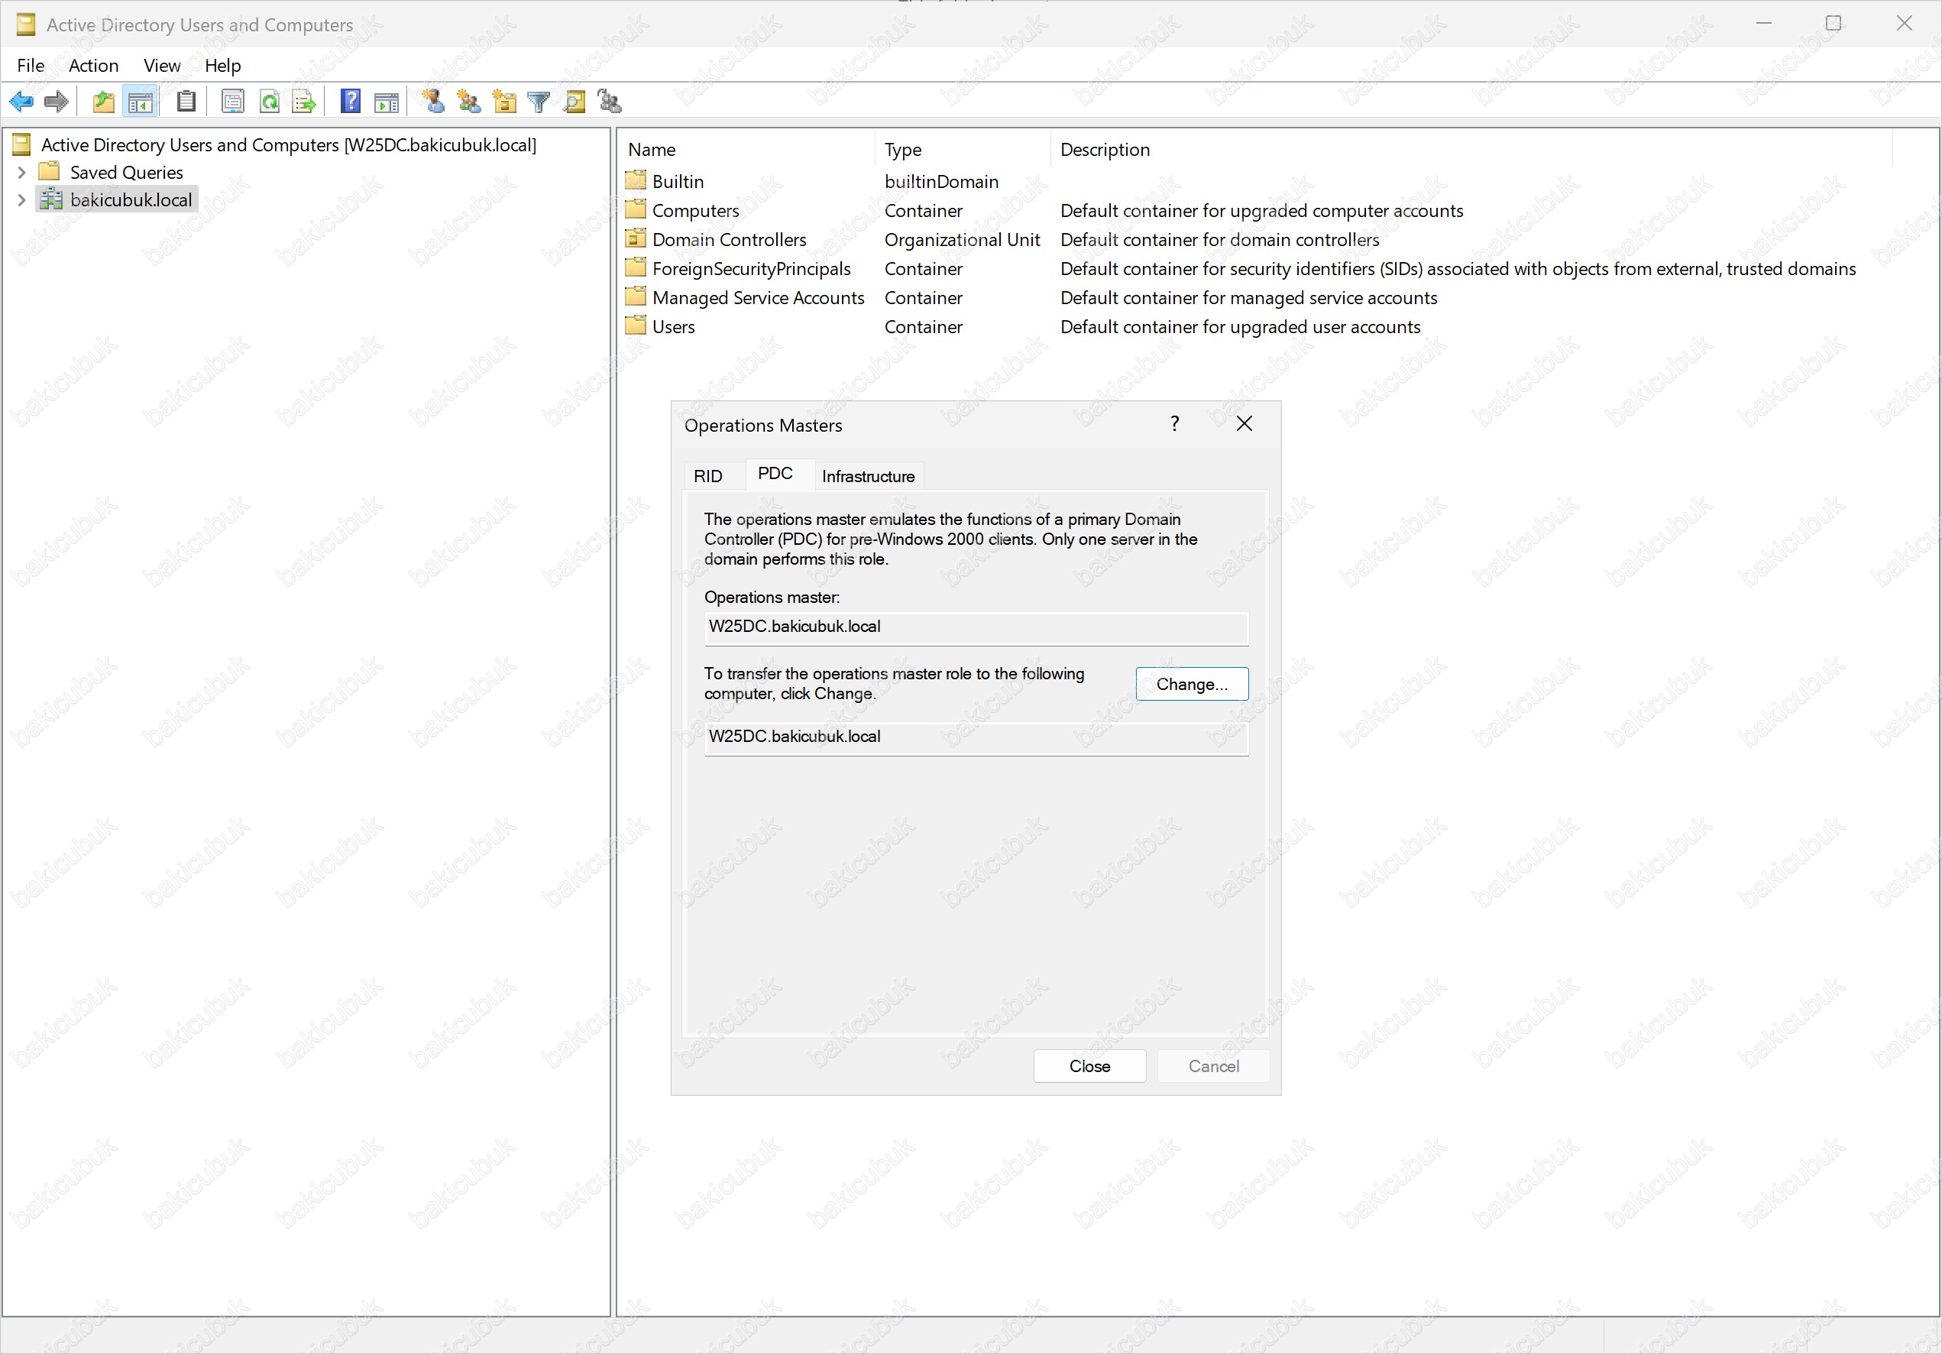
Task: Open the blue Help toolbar icon
Action: point(350,102)
